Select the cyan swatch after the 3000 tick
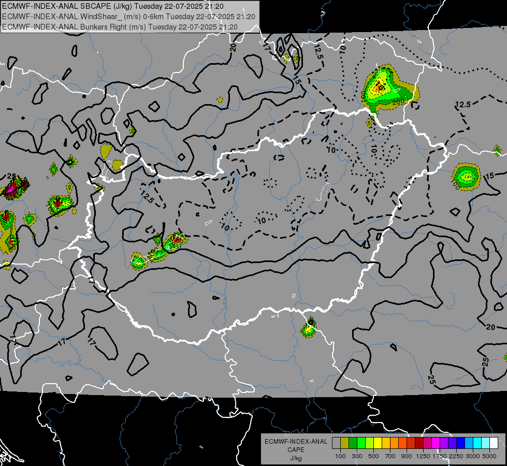 tap(477, 443)
